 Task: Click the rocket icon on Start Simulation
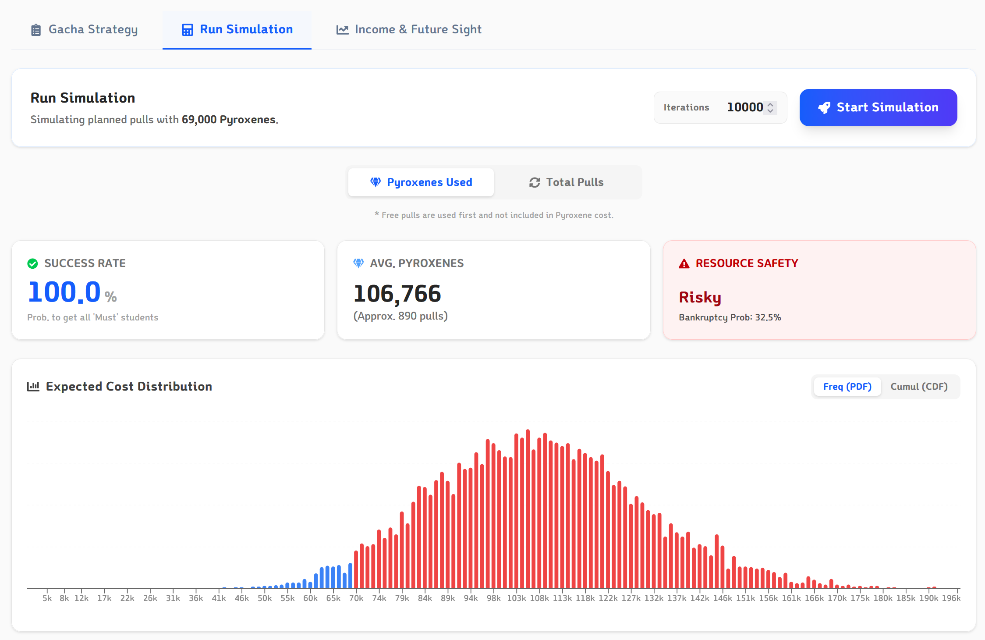point(824,108)
